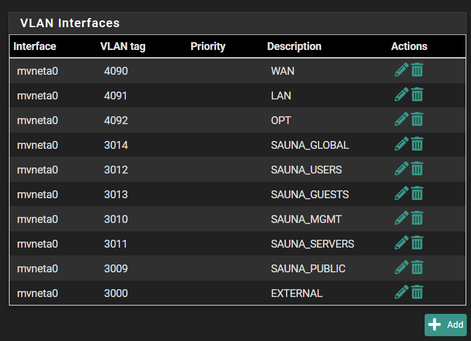The width and height of the screenshot is (471, 341).
Task: Edit the SAUNA_MGMT VLAN entry
Action: (x=401, y=218)
